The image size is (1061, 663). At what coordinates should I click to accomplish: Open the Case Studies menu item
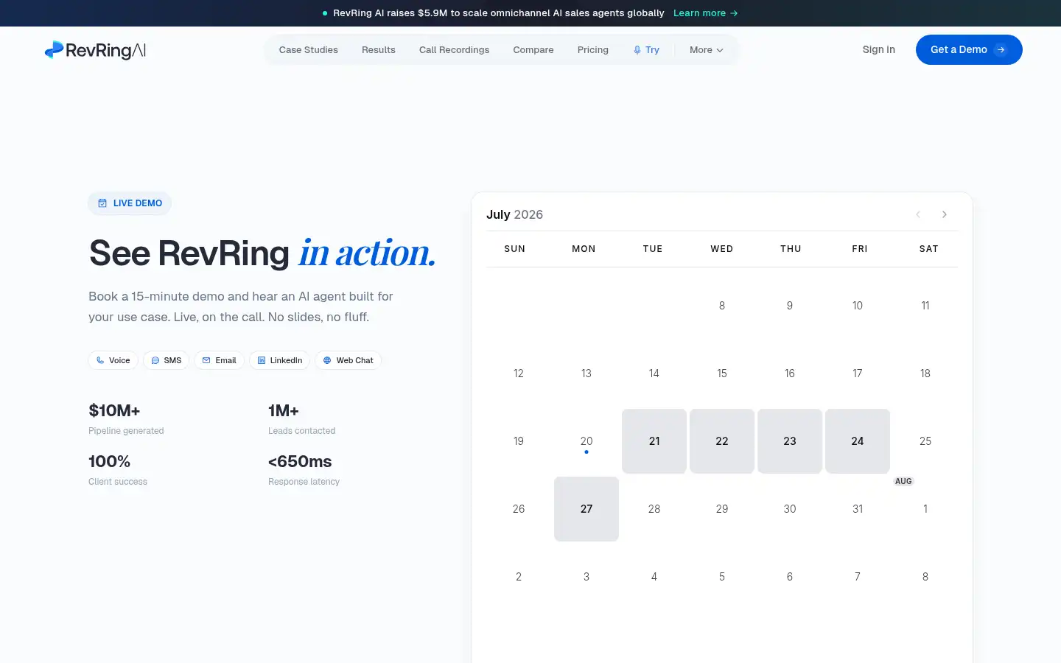308,50
